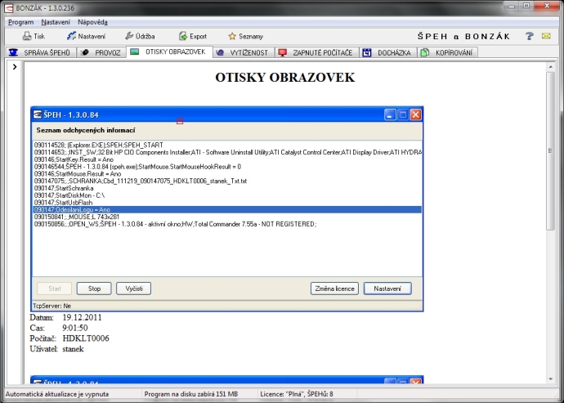Click status text Program na disku zabírá 151 MB
Image resolution: width=564 pixels, height=403 pixels.
(191, 394)
